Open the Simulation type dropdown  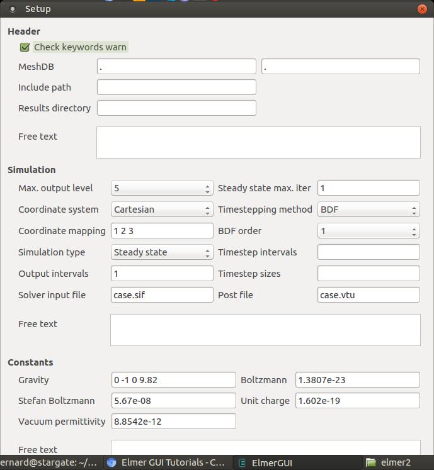(x=162, y=252)
